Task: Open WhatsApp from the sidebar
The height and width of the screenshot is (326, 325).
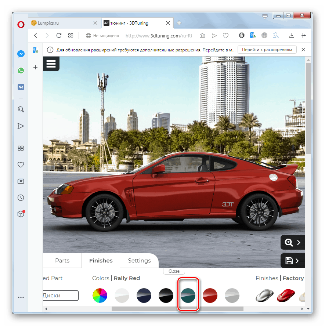Action: click(x=21, y=70)
